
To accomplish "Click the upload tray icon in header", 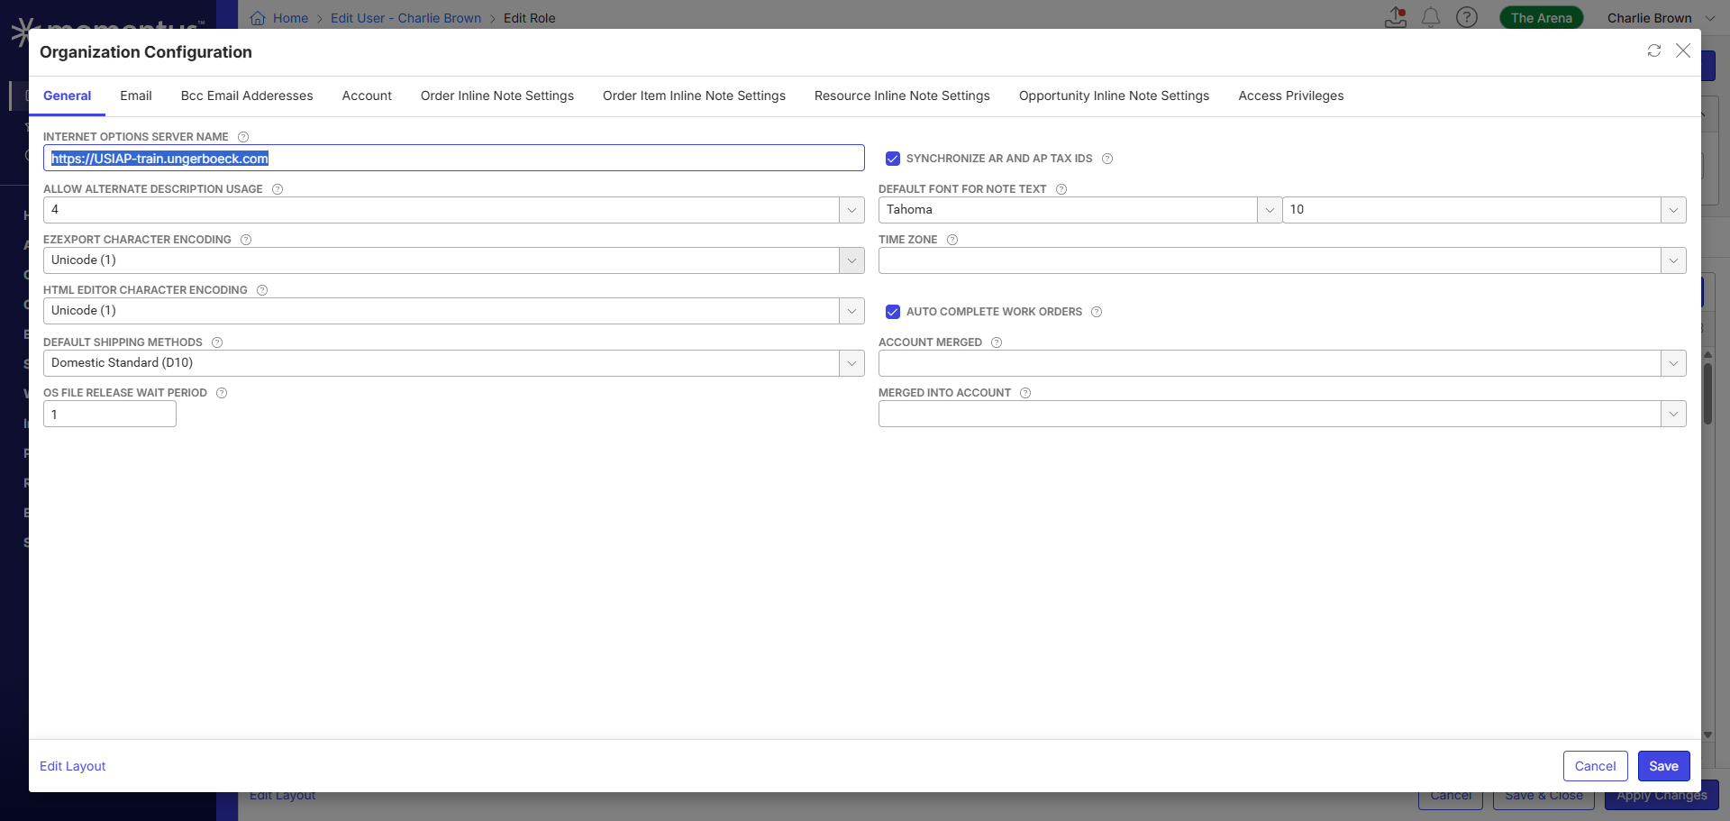I will point(1396,17).
